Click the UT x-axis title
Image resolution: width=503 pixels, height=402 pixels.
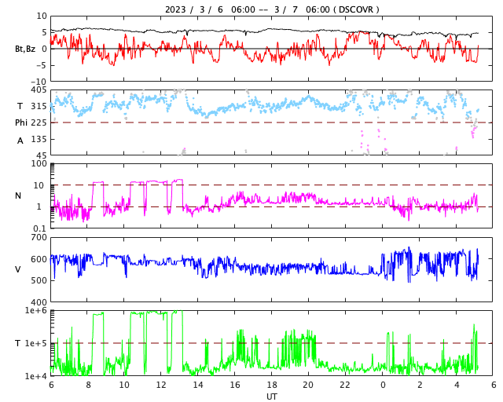click(x=272, y=397)
